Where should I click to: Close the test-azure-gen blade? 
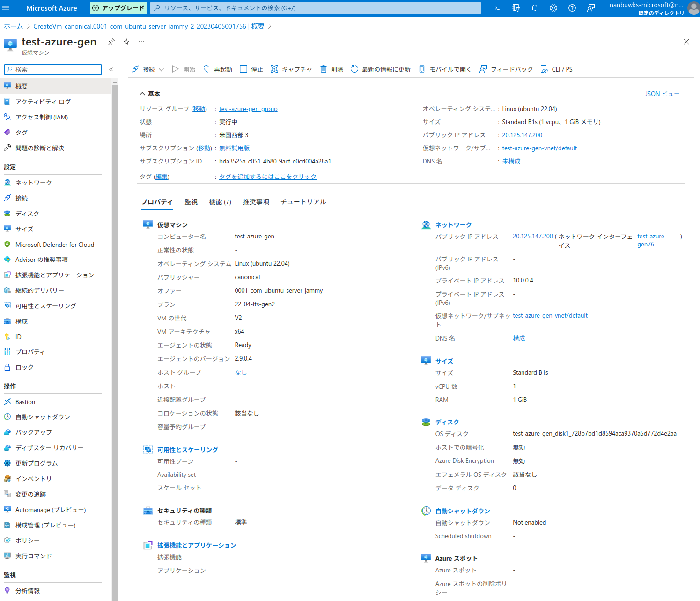click(686, 42)
